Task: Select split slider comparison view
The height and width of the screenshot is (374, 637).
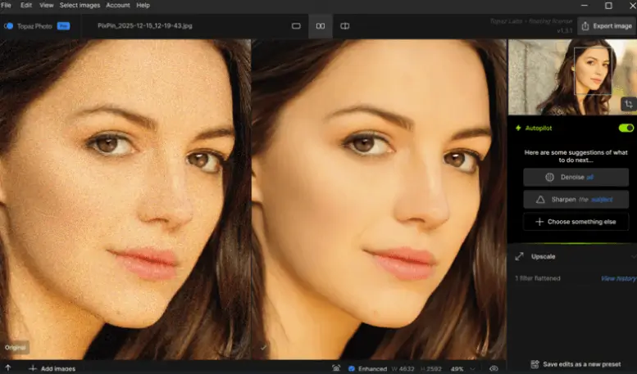Action: click(345, 26)
